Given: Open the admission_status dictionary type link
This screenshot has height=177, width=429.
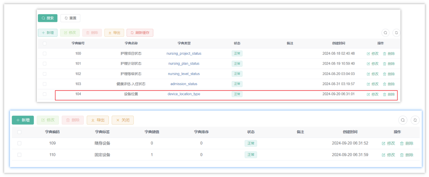Looking at the screenshot, I should (x=184, y=84).
